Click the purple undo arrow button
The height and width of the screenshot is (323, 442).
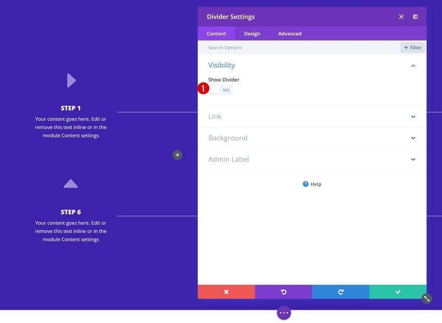284,292
